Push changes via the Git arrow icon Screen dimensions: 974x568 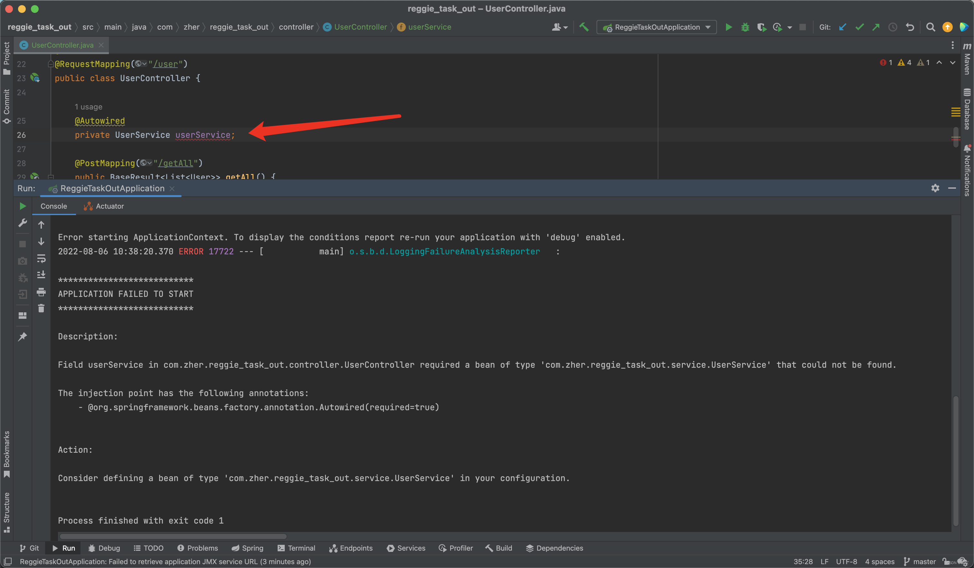point(876,27)
